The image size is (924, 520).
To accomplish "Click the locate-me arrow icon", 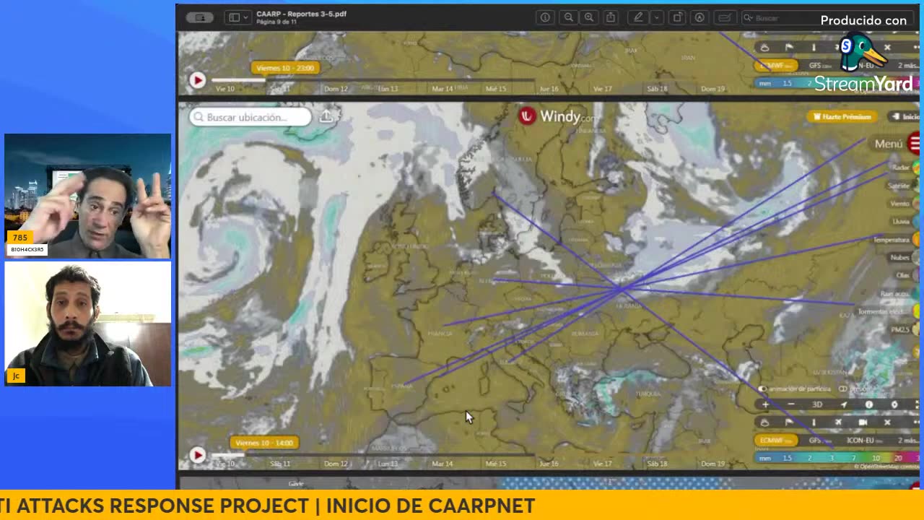I will [843, 404].
